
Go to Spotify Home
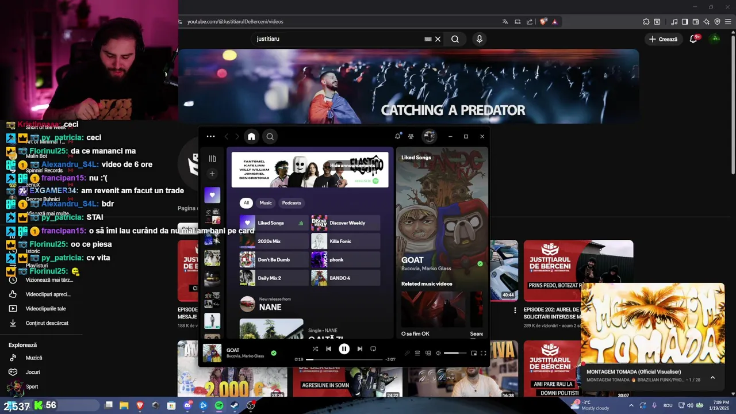[x=251, y=136]
